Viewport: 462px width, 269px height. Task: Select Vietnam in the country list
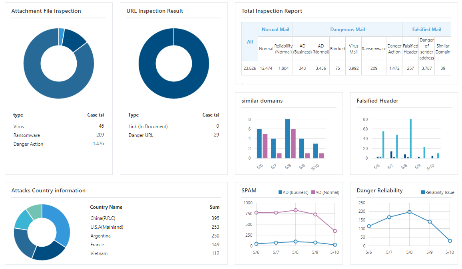[99, 253]
